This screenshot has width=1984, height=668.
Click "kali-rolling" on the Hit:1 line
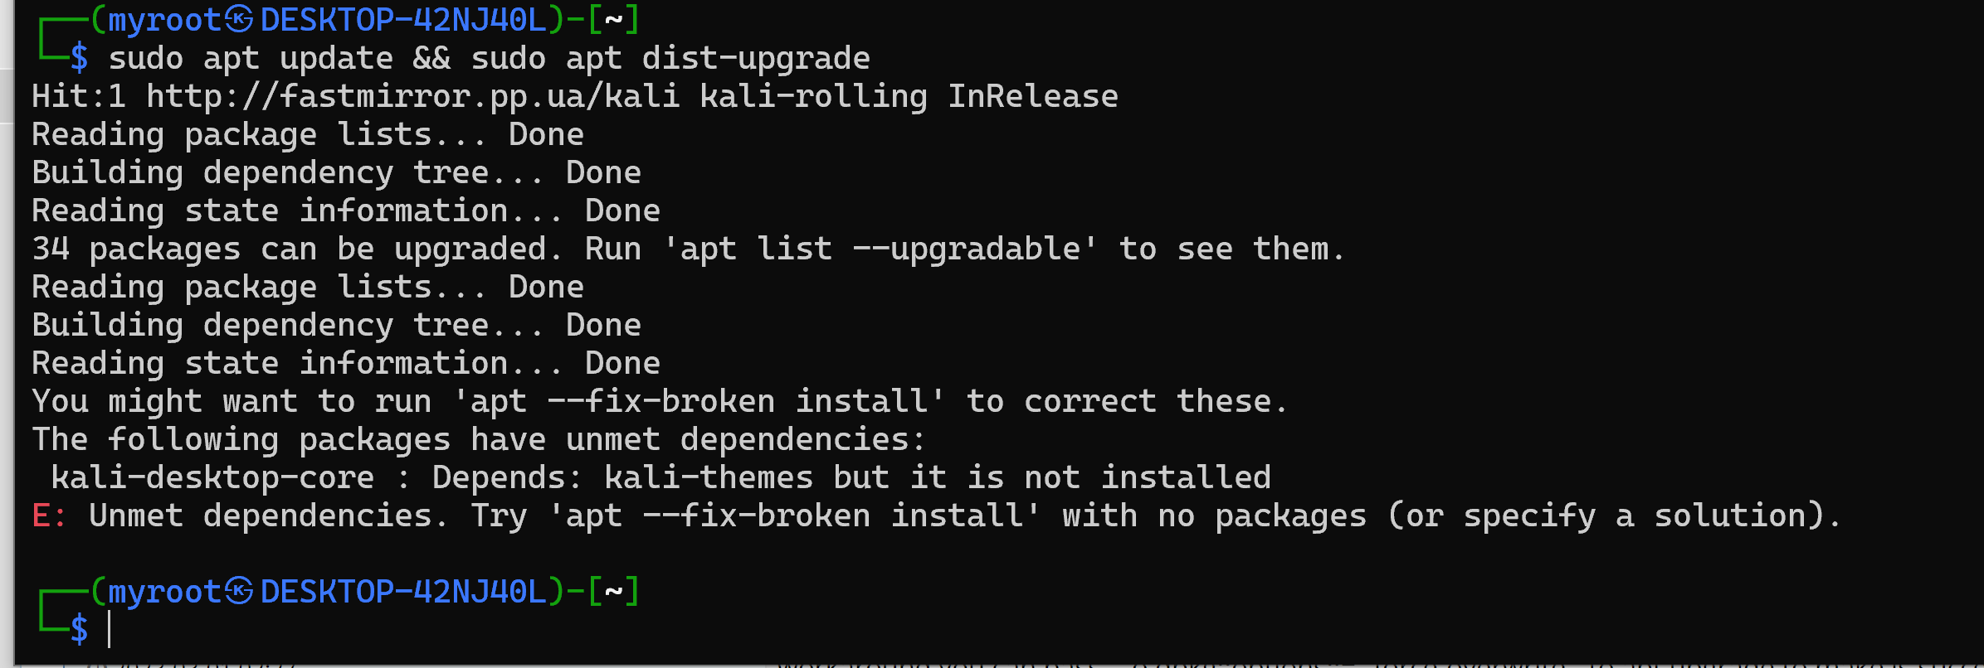[x=813, y=96]
